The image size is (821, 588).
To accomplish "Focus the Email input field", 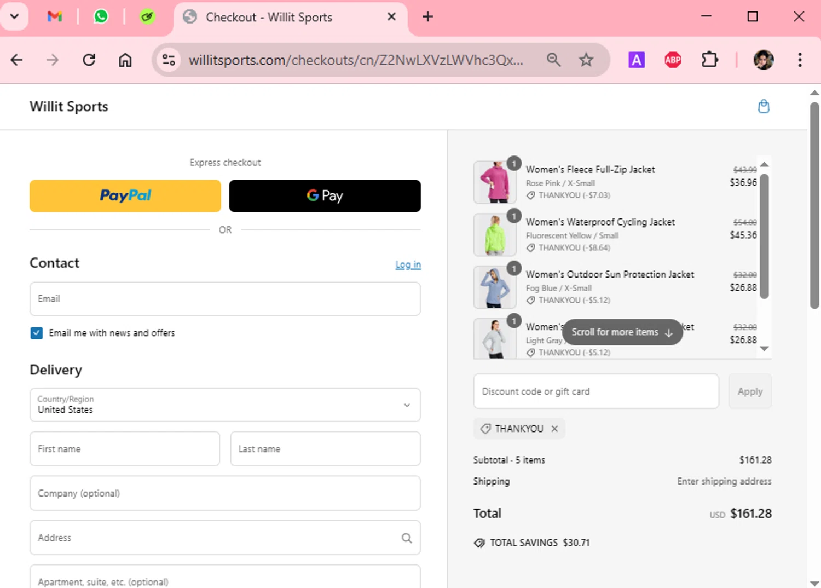I will click(225, 299).
